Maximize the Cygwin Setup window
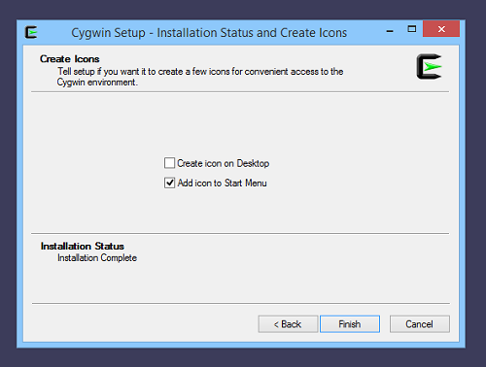This screenshot has width=486, height=367. 411,29
